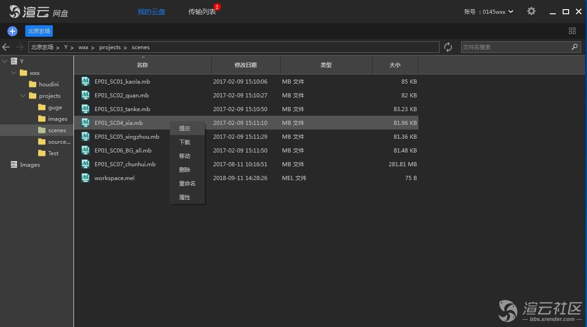
Task: Collapse the Y drive tree node
Action: point(5,61)
